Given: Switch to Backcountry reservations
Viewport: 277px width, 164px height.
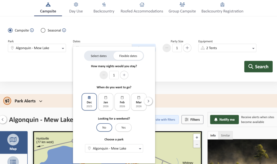Looking at the screenshot, I should tap(104, 8).
